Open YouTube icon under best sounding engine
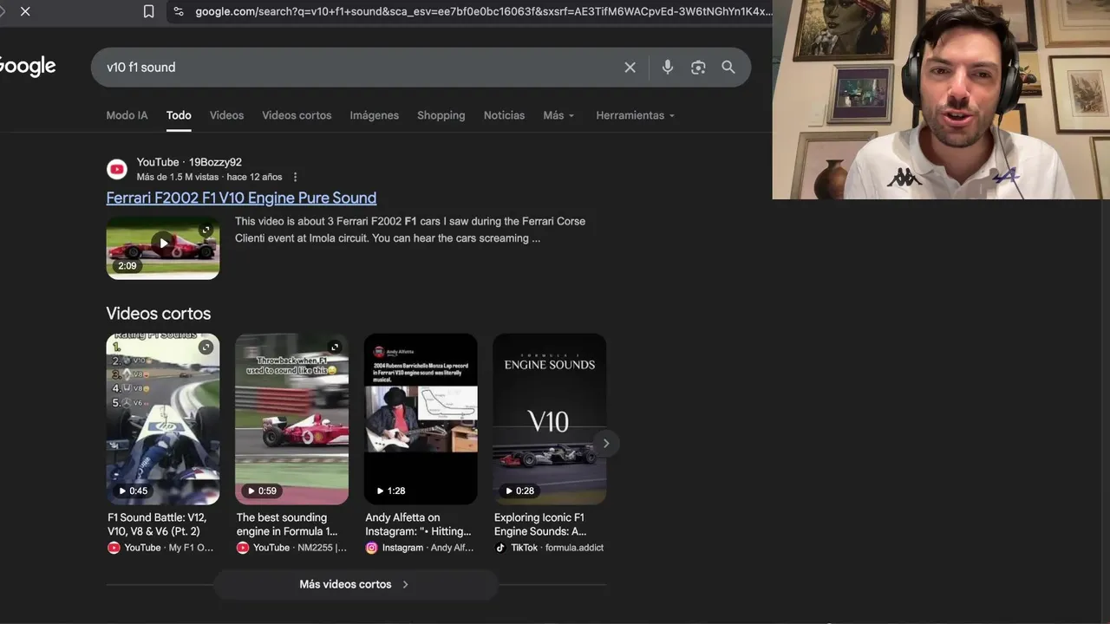Screen dimensions: 1110x624 (x=243, y=548)
